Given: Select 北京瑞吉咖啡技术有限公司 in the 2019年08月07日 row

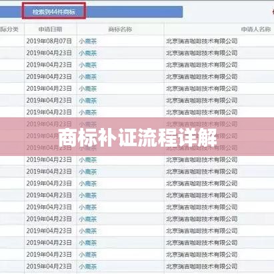Looking at the screenshot, I should [x=202, y=41].
